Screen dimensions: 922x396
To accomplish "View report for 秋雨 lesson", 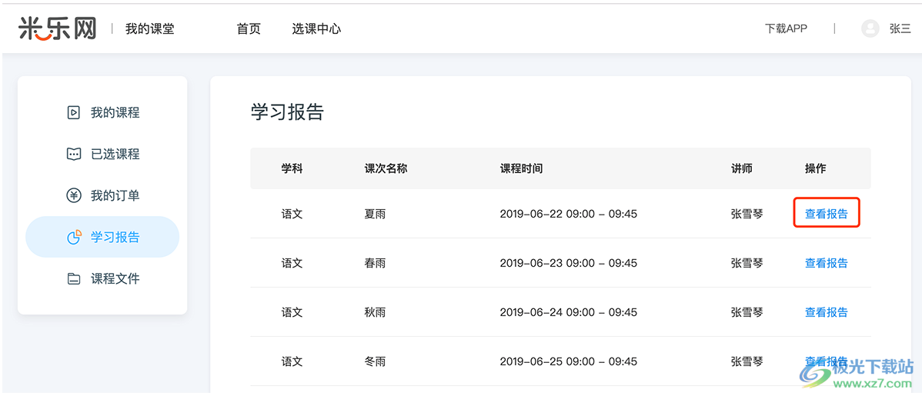I will 826,312.
